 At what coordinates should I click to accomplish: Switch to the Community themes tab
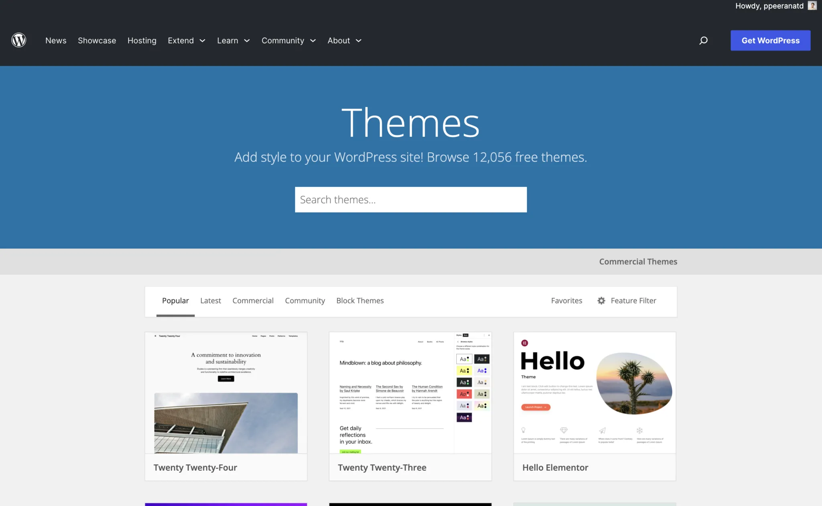pos(305,300)
